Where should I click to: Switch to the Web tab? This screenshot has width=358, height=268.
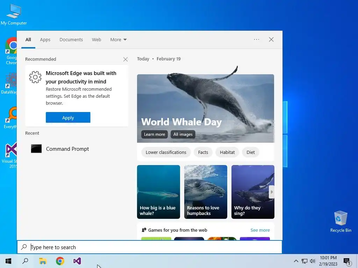[x=96, y=40]
